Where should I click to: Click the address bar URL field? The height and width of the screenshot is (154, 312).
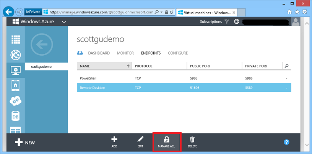[101, 12]
